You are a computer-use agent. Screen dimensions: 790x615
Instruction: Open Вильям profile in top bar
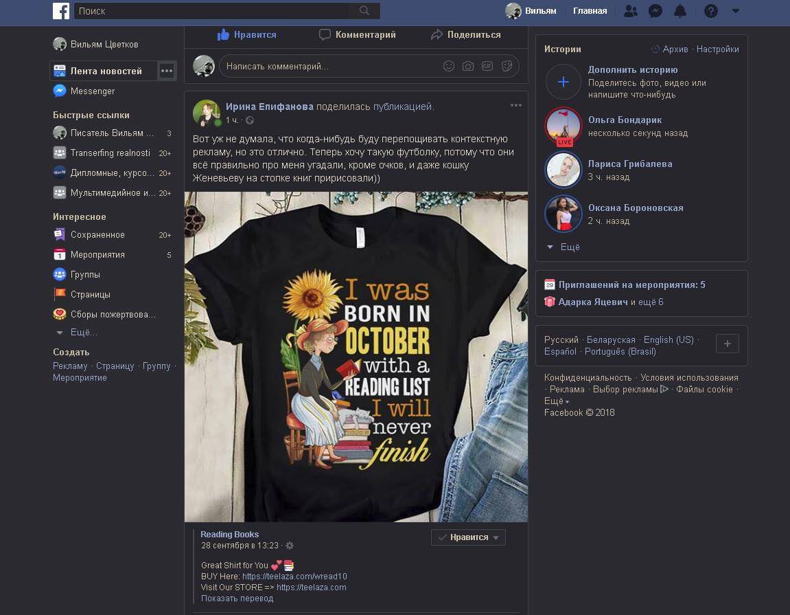pyautogui.click(x=531, y=10)
